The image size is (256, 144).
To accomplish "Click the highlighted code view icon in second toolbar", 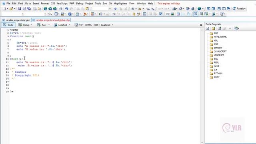I will click(x=196, y=14).
